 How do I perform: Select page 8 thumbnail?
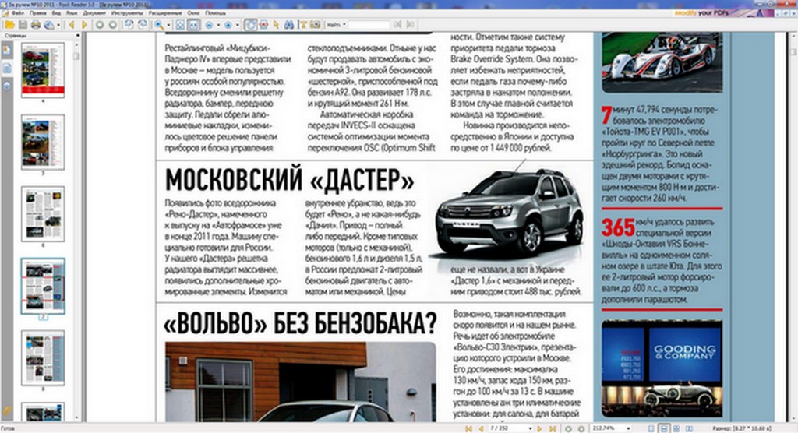(x=43, y=357)
